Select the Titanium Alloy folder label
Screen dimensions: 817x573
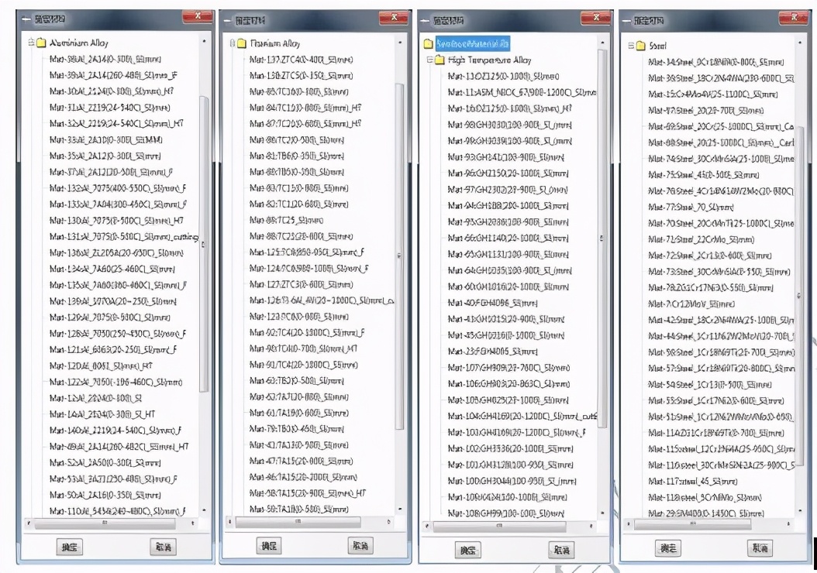pyautogui.click(x=275, y=43)
